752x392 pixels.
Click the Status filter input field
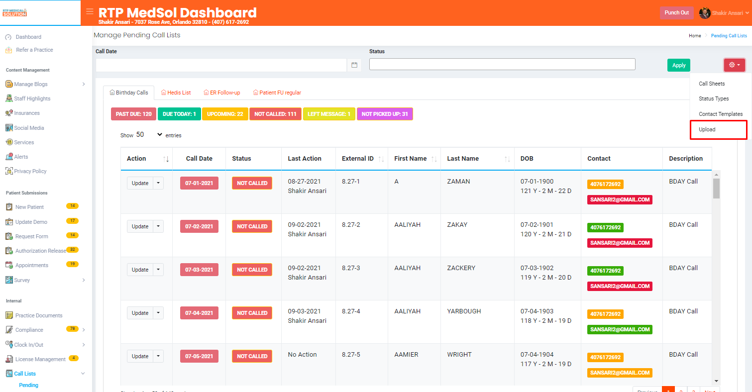click(502, 64)
